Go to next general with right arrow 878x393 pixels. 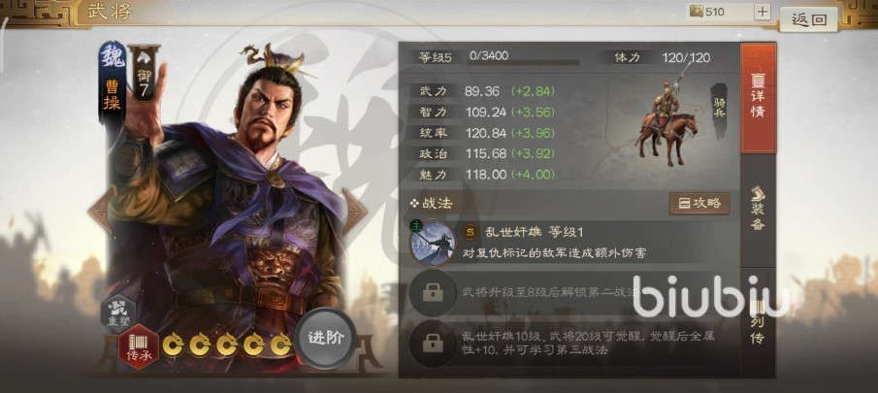[x=354, y=213]
